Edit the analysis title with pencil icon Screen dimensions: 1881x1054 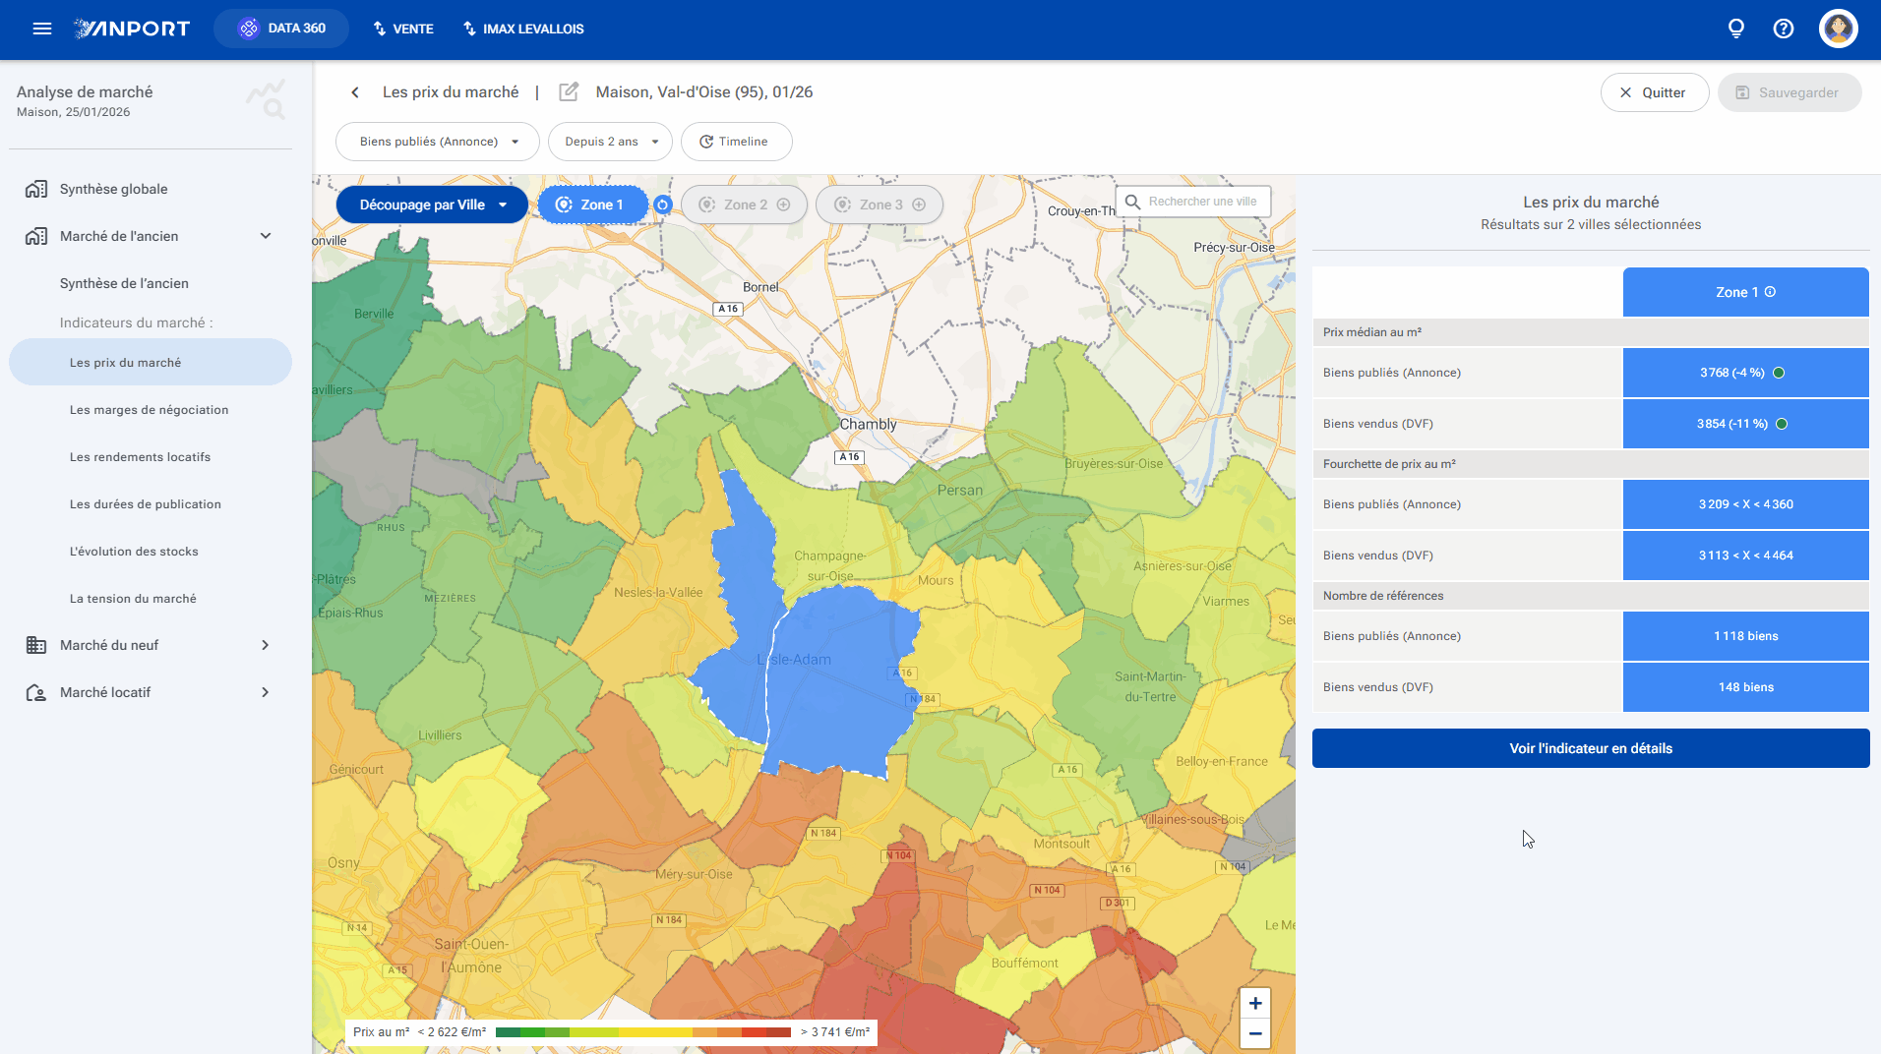pyautogui.click(x=569, y=91)
